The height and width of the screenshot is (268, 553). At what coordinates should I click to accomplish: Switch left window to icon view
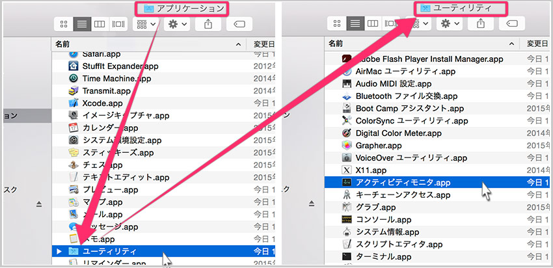point(64,24)
